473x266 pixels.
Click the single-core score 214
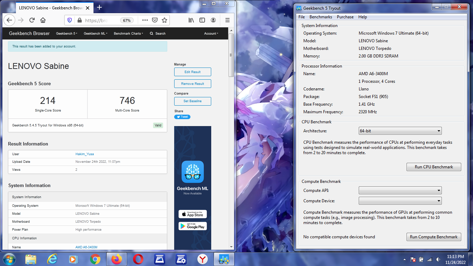pos(48,101)
